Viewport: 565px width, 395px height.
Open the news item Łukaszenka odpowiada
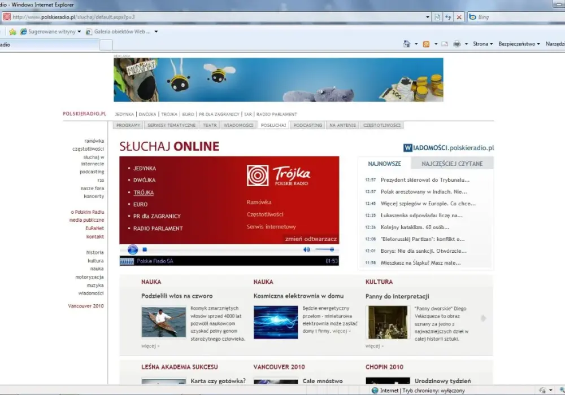click(421, 216)
